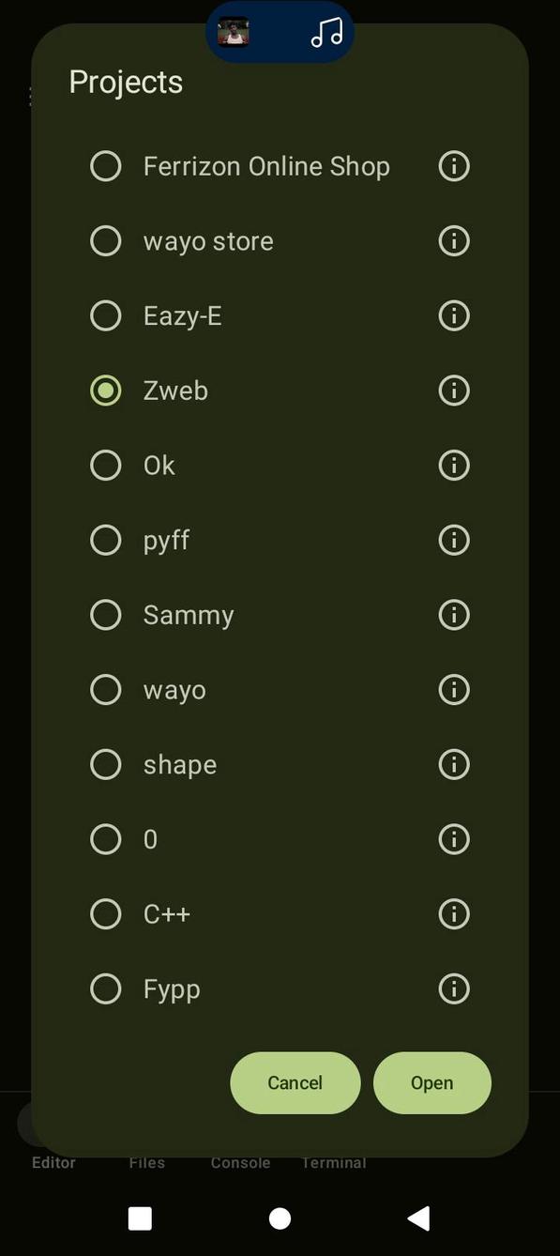Open info for Ferrizon Online Shop project
Viewport: 560px width, 1256px height.
pyautogui.click(x=453, y=166)
